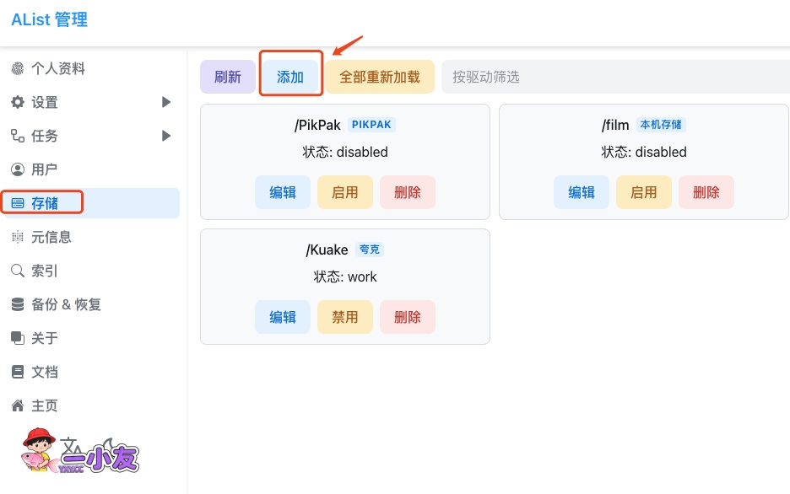The image size is (790, 494).
Task: Disable the /Kuake storage with 禁用
Action: tap(344, 317)
